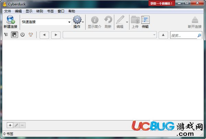Click the Action (操作) gear icon
This screenshot has height=139, width=206.
pos(77,20)
